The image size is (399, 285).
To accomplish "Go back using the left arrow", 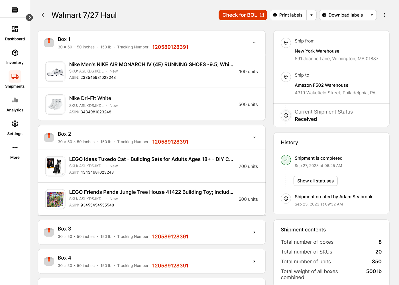I will 43,15.
